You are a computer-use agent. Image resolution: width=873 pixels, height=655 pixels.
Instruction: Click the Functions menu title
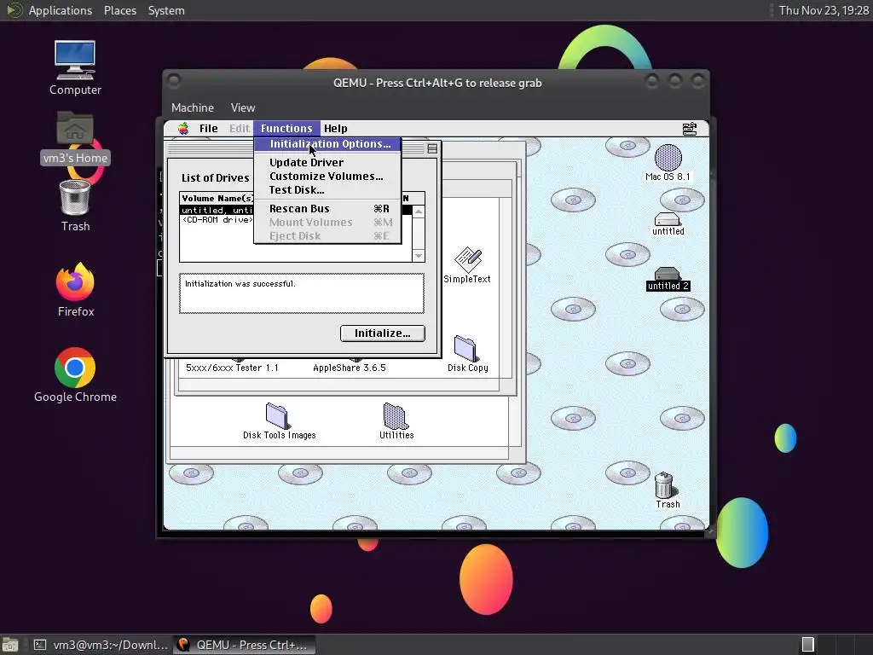click(x=286, y=129)
